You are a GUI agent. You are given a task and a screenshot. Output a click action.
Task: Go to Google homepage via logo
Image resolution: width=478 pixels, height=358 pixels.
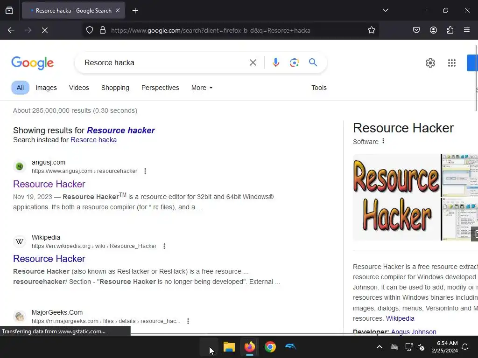[32, 63]
